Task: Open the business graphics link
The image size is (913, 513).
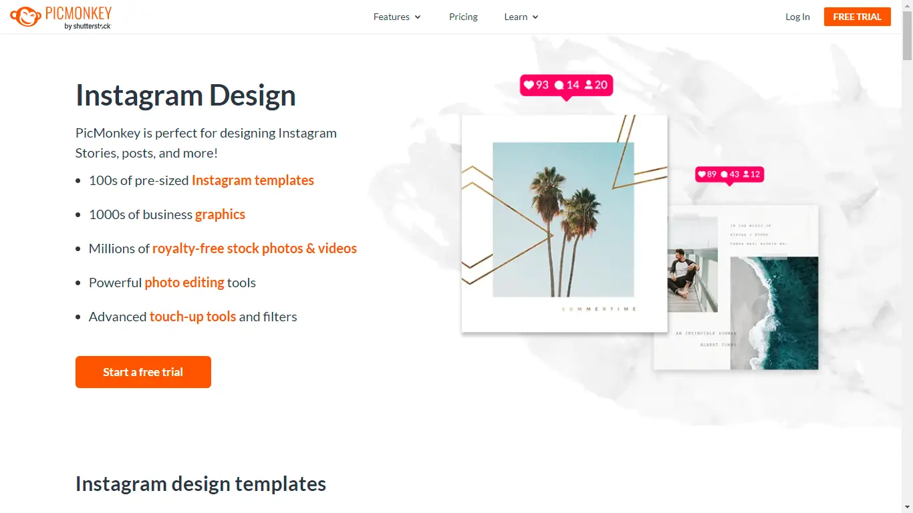Action: 220,214
